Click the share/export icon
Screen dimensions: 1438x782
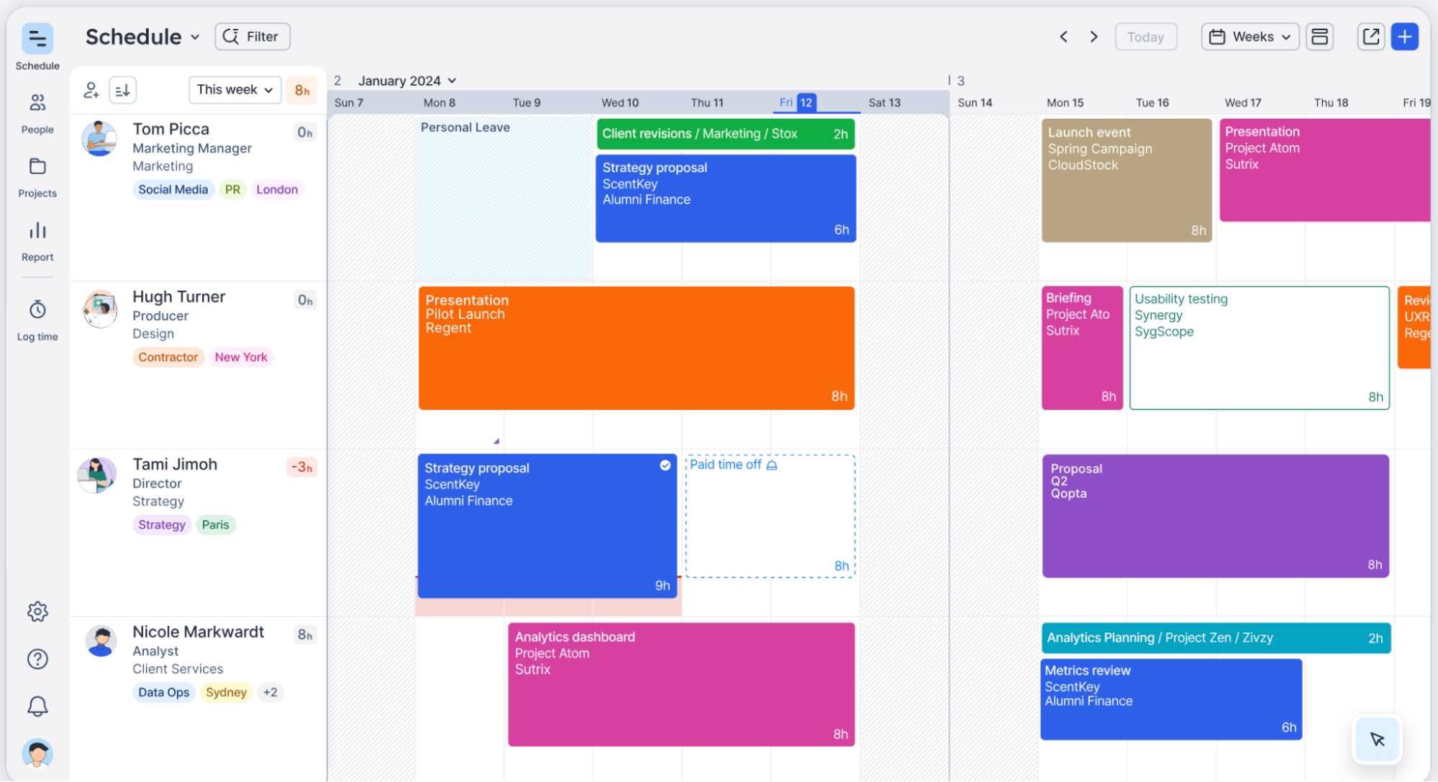point(1370,37)
